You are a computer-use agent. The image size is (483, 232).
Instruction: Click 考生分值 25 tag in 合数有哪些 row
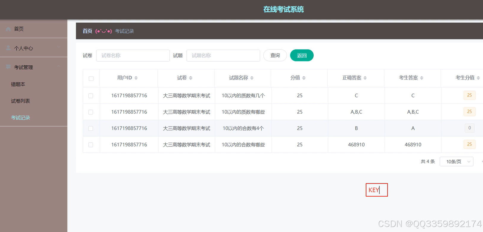tap(470, 144)
